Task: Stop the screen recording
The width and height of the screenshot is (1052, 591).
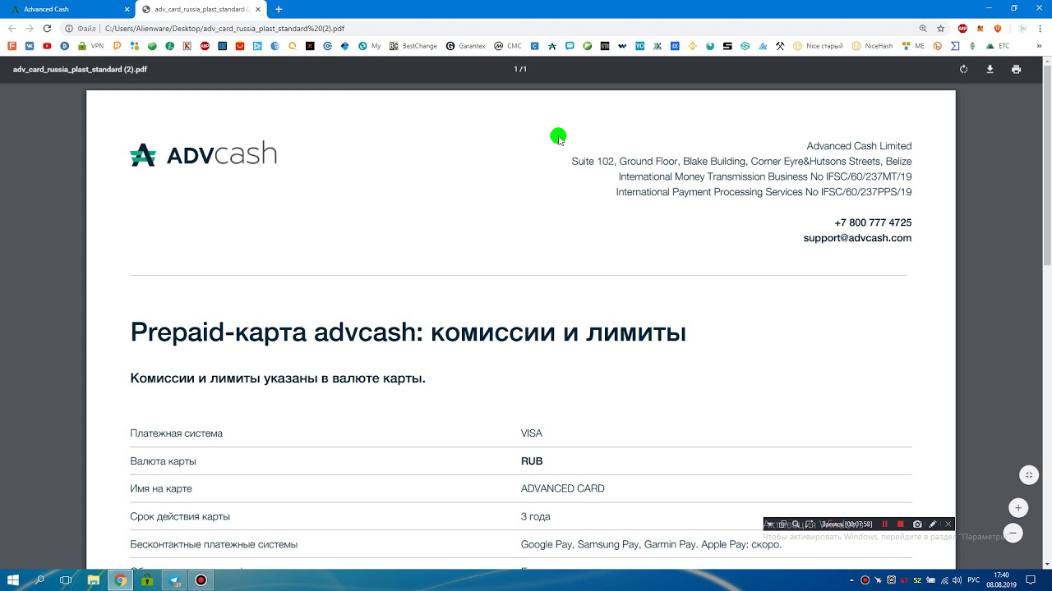Action: click(x=900, y=525)
